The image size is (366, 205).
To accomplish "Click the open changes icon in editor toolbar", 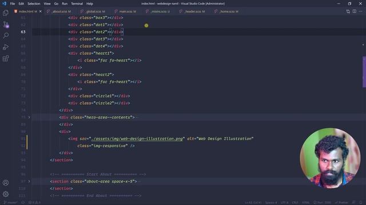I will (x=348, y=11).
